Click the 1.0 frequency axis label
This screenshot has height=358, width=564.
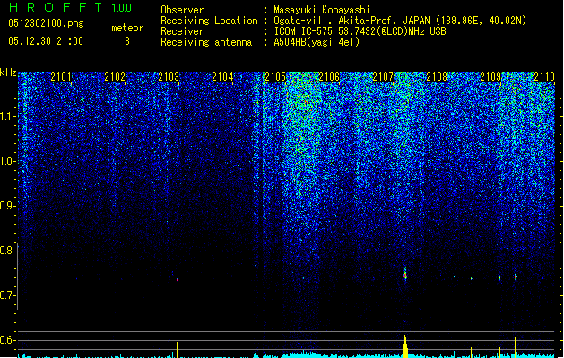pos(7,161)
